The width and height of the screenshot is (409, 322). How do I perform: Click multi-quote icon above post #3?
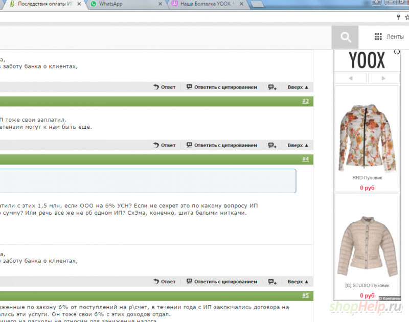click(x=272, y=87)
